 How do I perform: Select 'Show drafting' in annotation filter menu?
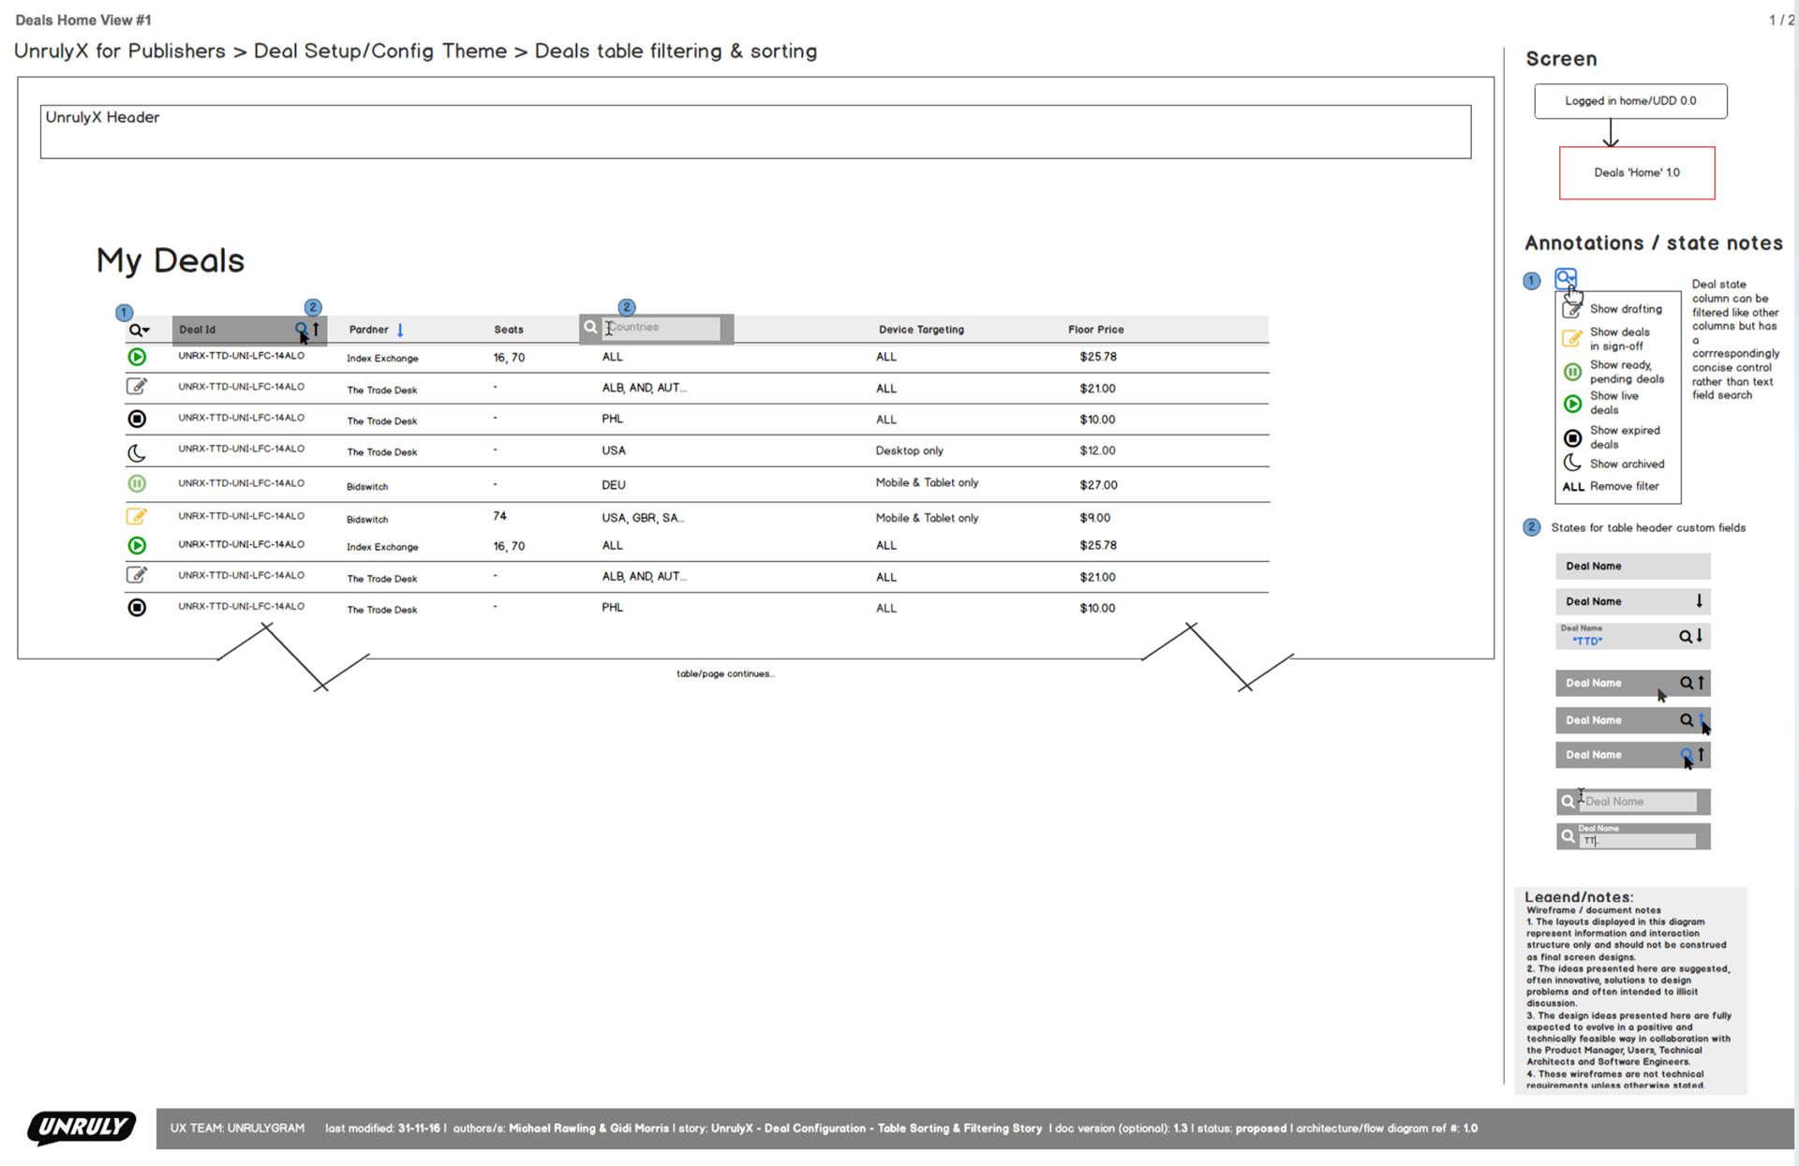(1625, 309)
